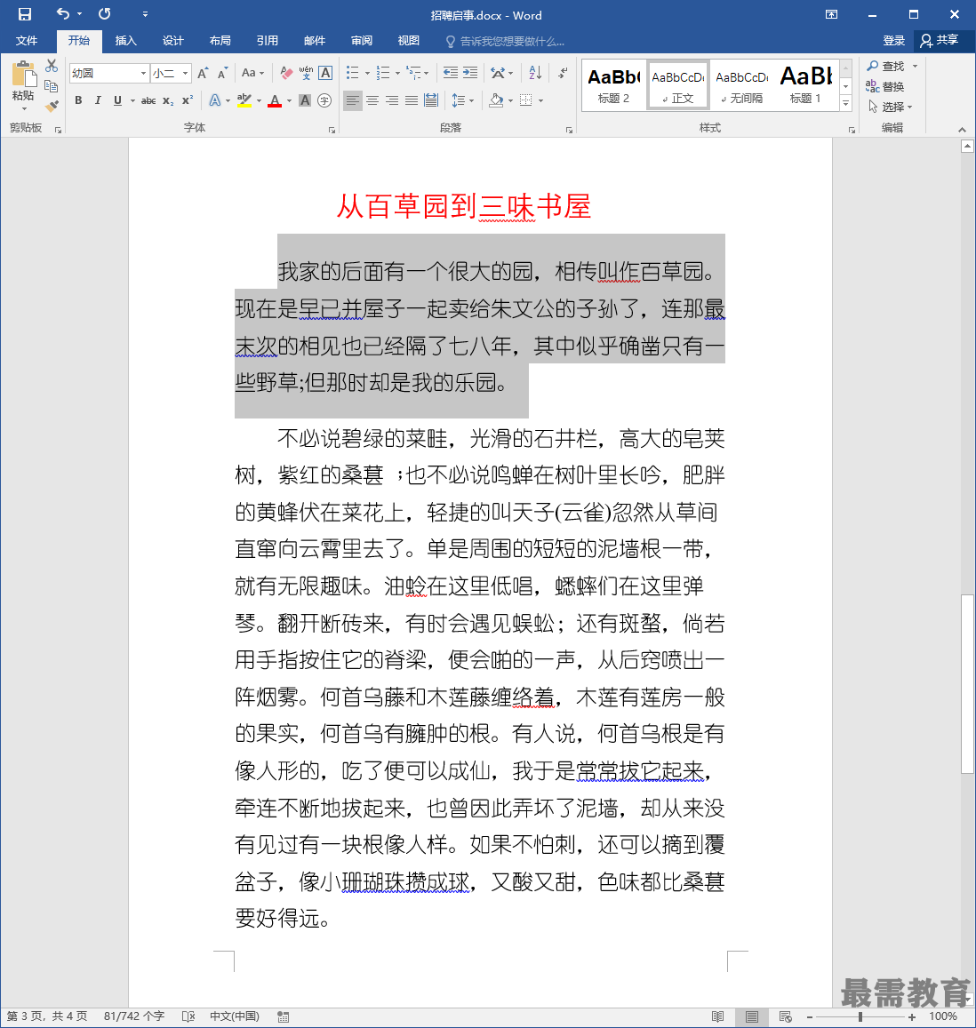Switch to the 设计 Design tab
Viewport: 976px width, 1028px height.
tap(173, 41)
